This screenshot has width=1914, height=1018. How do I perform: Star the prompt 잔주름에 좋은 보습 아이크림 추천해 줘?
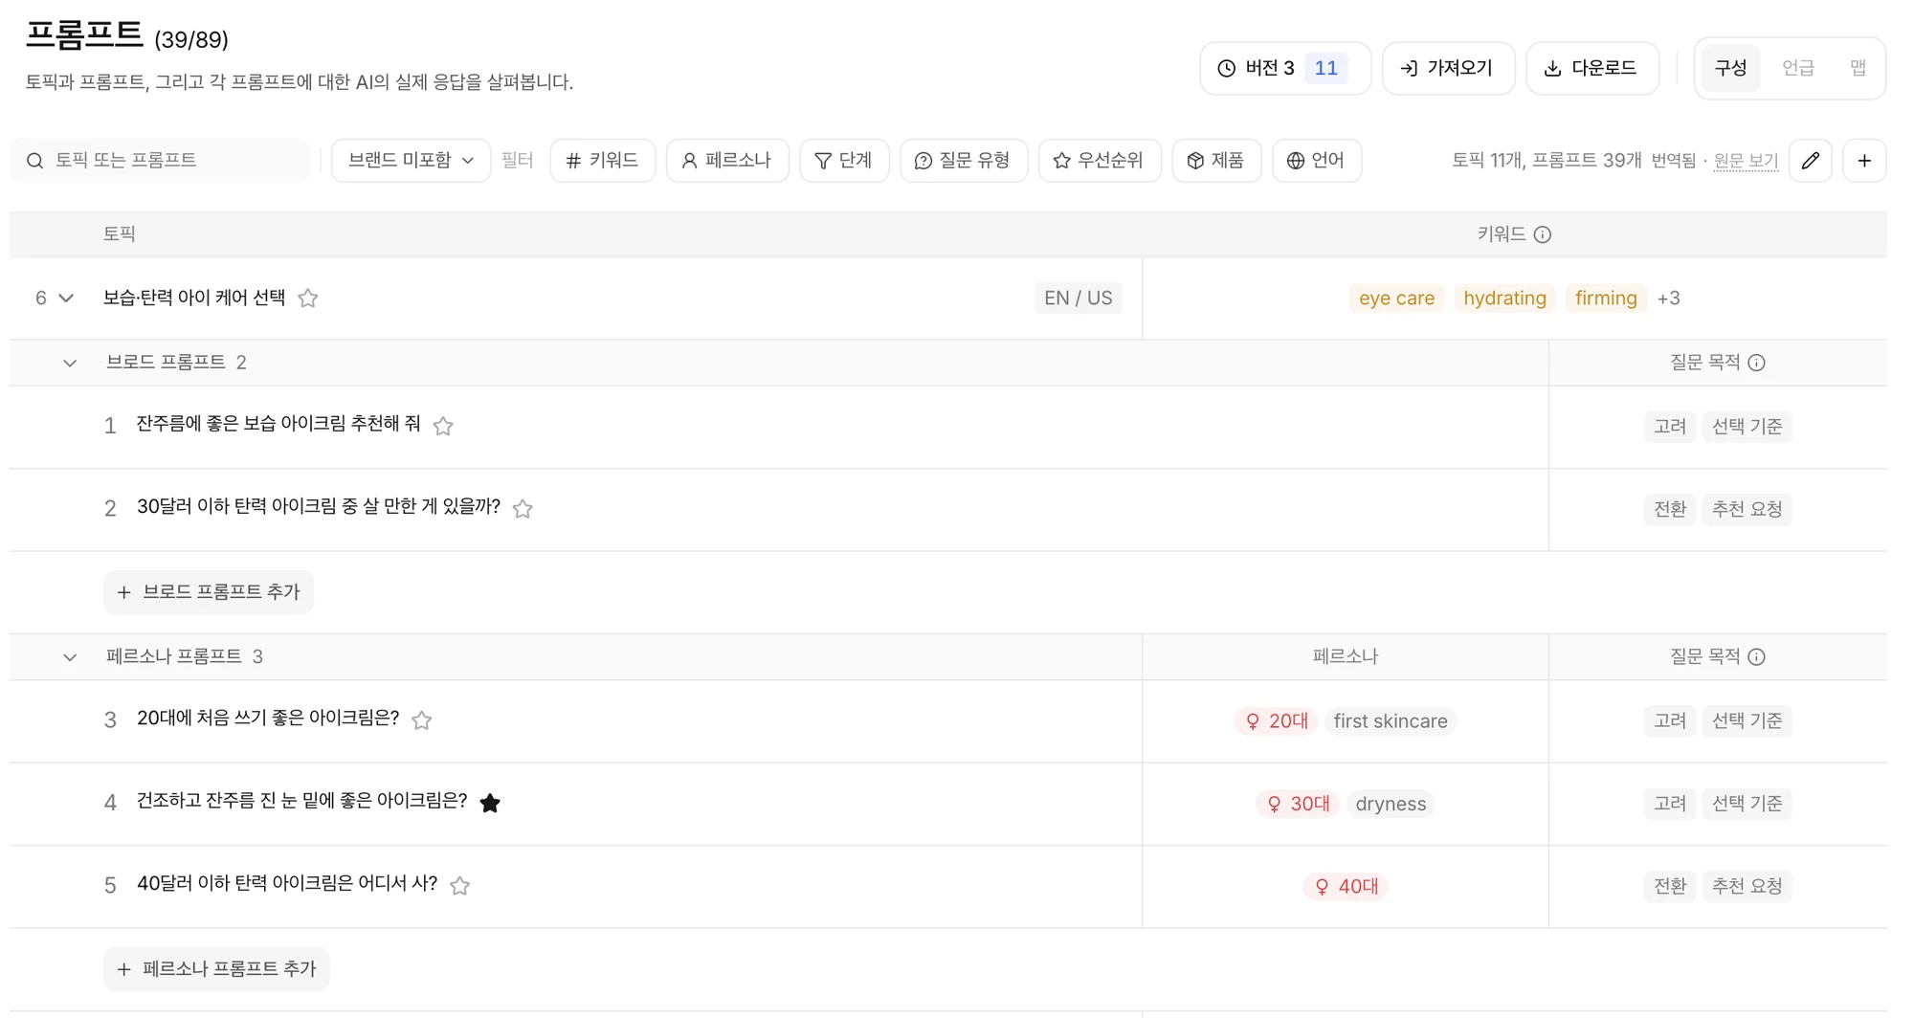pos(442,426)
